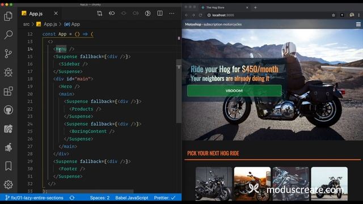
Task: Click the Footer tag on line 30
Action: point(69,169)
